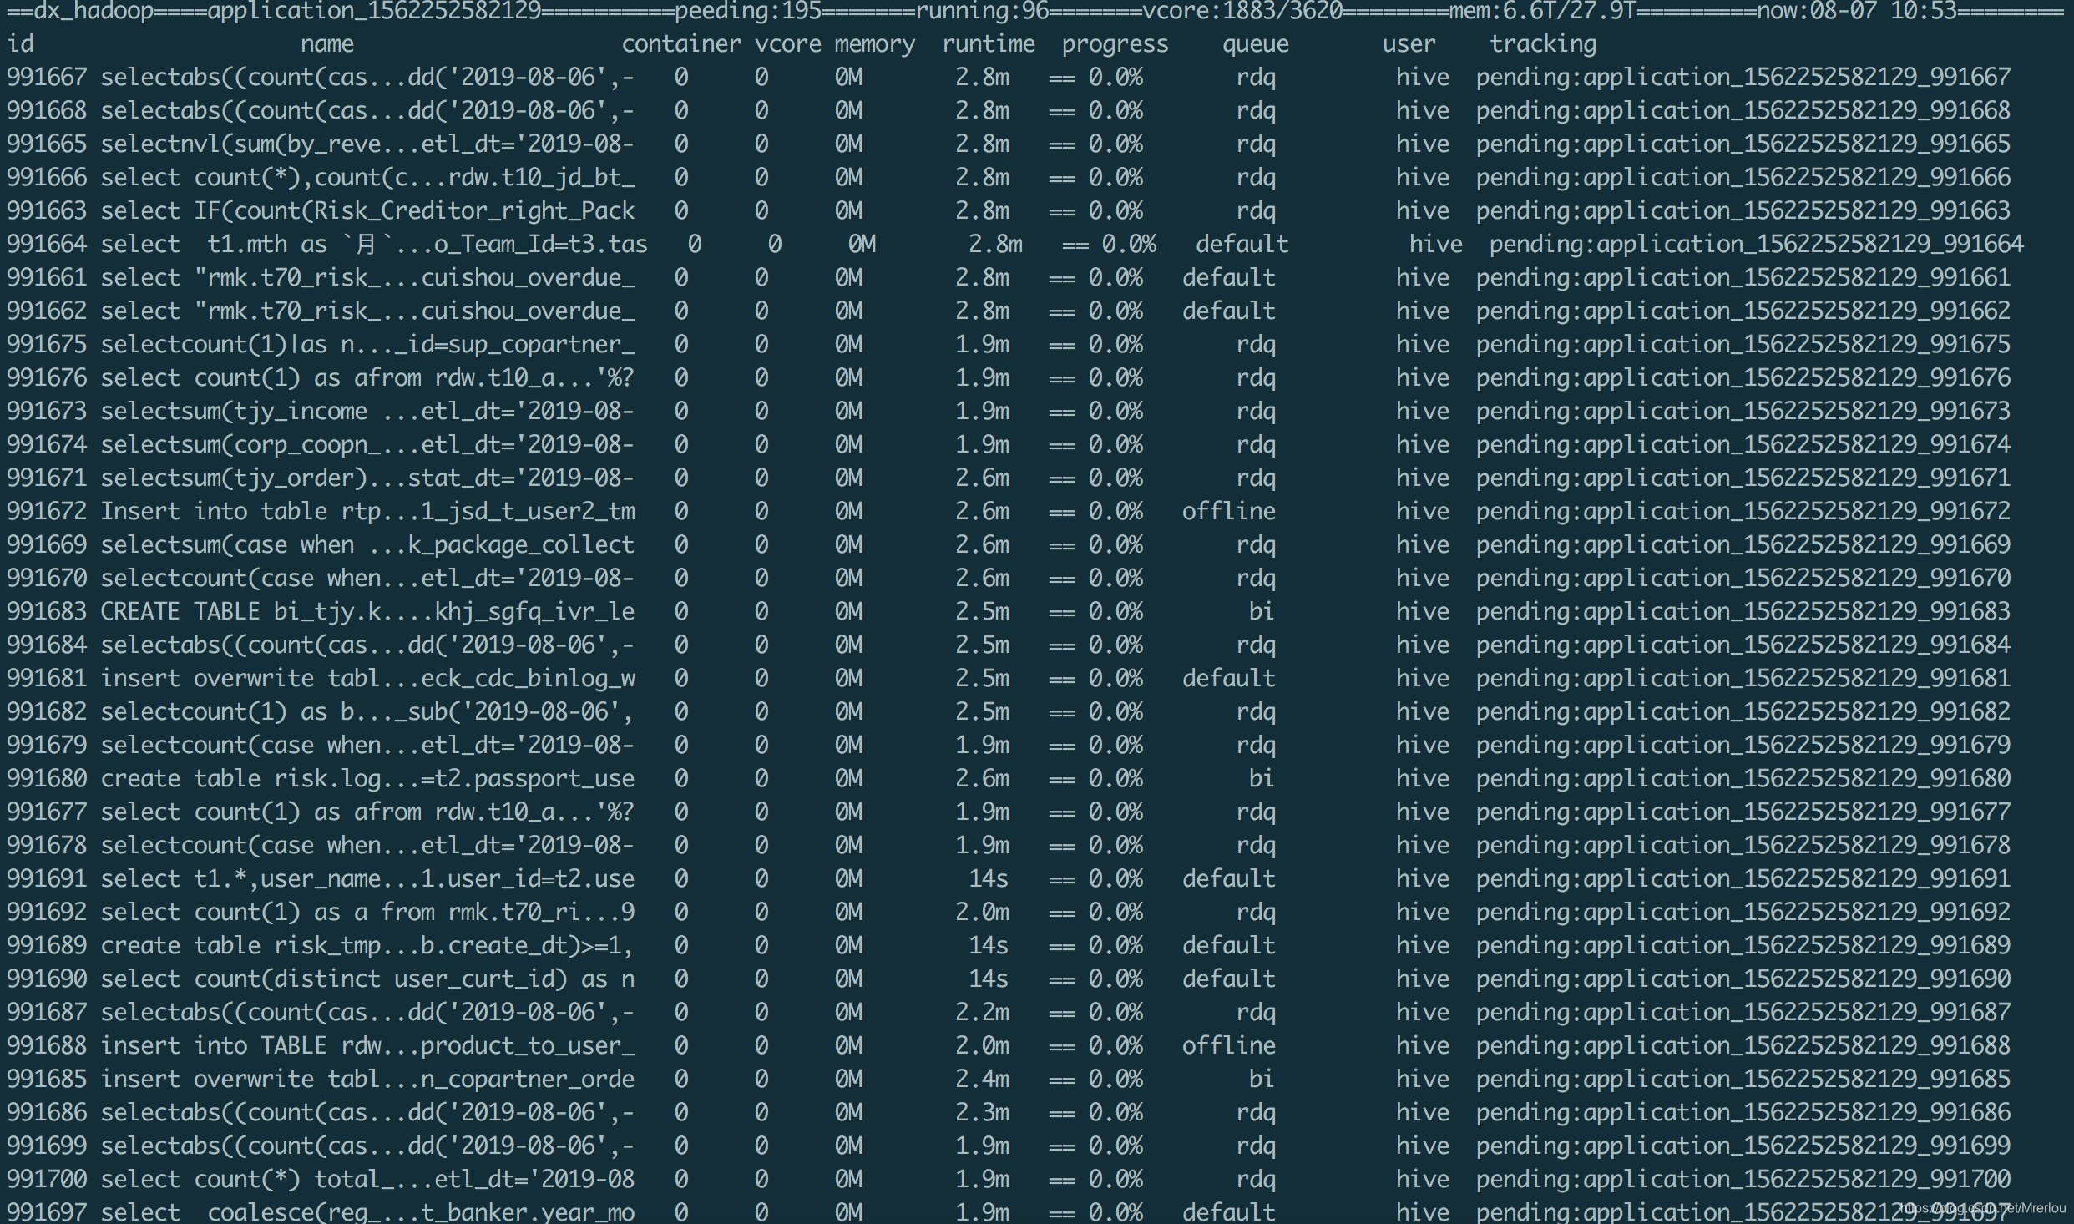This screenshot has width=2074, height=1224.
Task: Click job name 'insert overwrite tabl...eck_cdc_binlog_w'
Action: tap(367, 678)
